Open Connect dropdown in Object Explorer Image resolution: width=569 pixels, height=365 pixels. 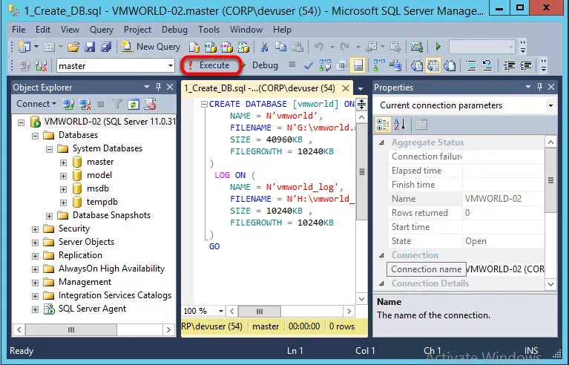36,104
